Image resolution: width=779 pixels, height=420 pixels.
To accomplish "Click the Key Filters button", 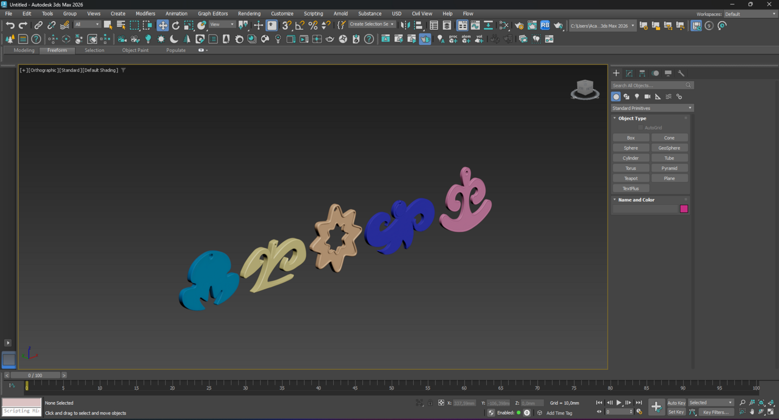I will (x=716, y=412).
